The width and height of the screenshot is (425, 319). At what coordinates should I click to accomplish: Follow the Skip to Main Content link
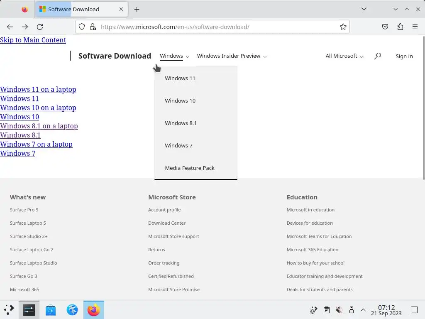coord(33,40)
